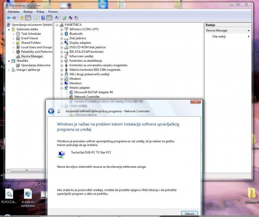This screenshot has width=259, height=217.
Task: Click the back arrow in driver update dialog
Action: [51, 111]
